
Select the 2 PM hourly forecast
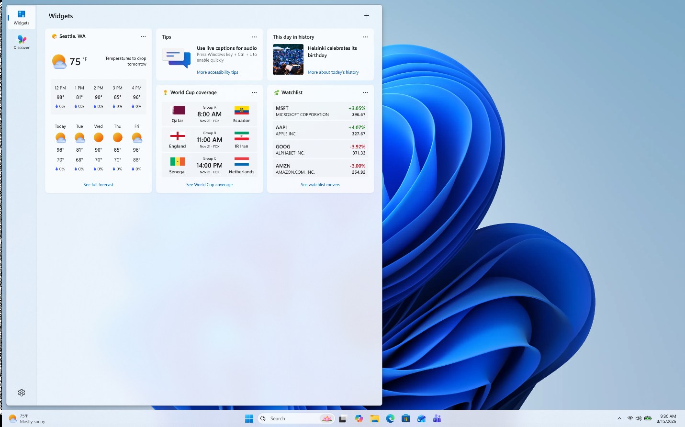[x=99, y=97]
